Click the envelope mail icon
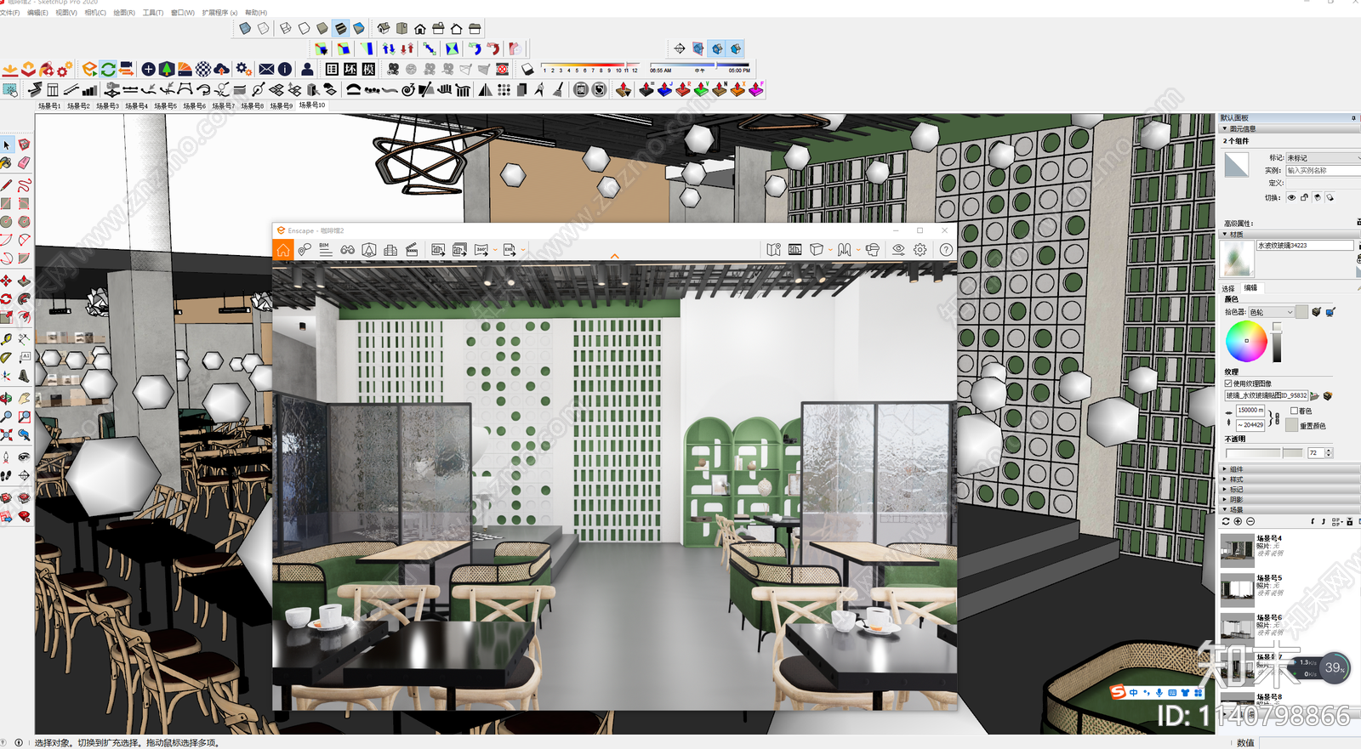The image size is (1361, 749). tap(266, 69)
